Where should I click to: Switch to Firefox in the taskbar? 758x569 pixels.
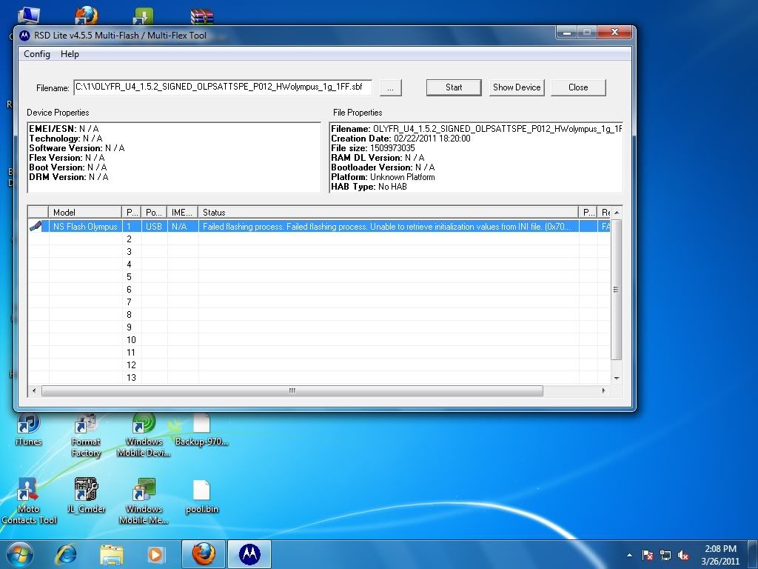(x=204, y=554)
